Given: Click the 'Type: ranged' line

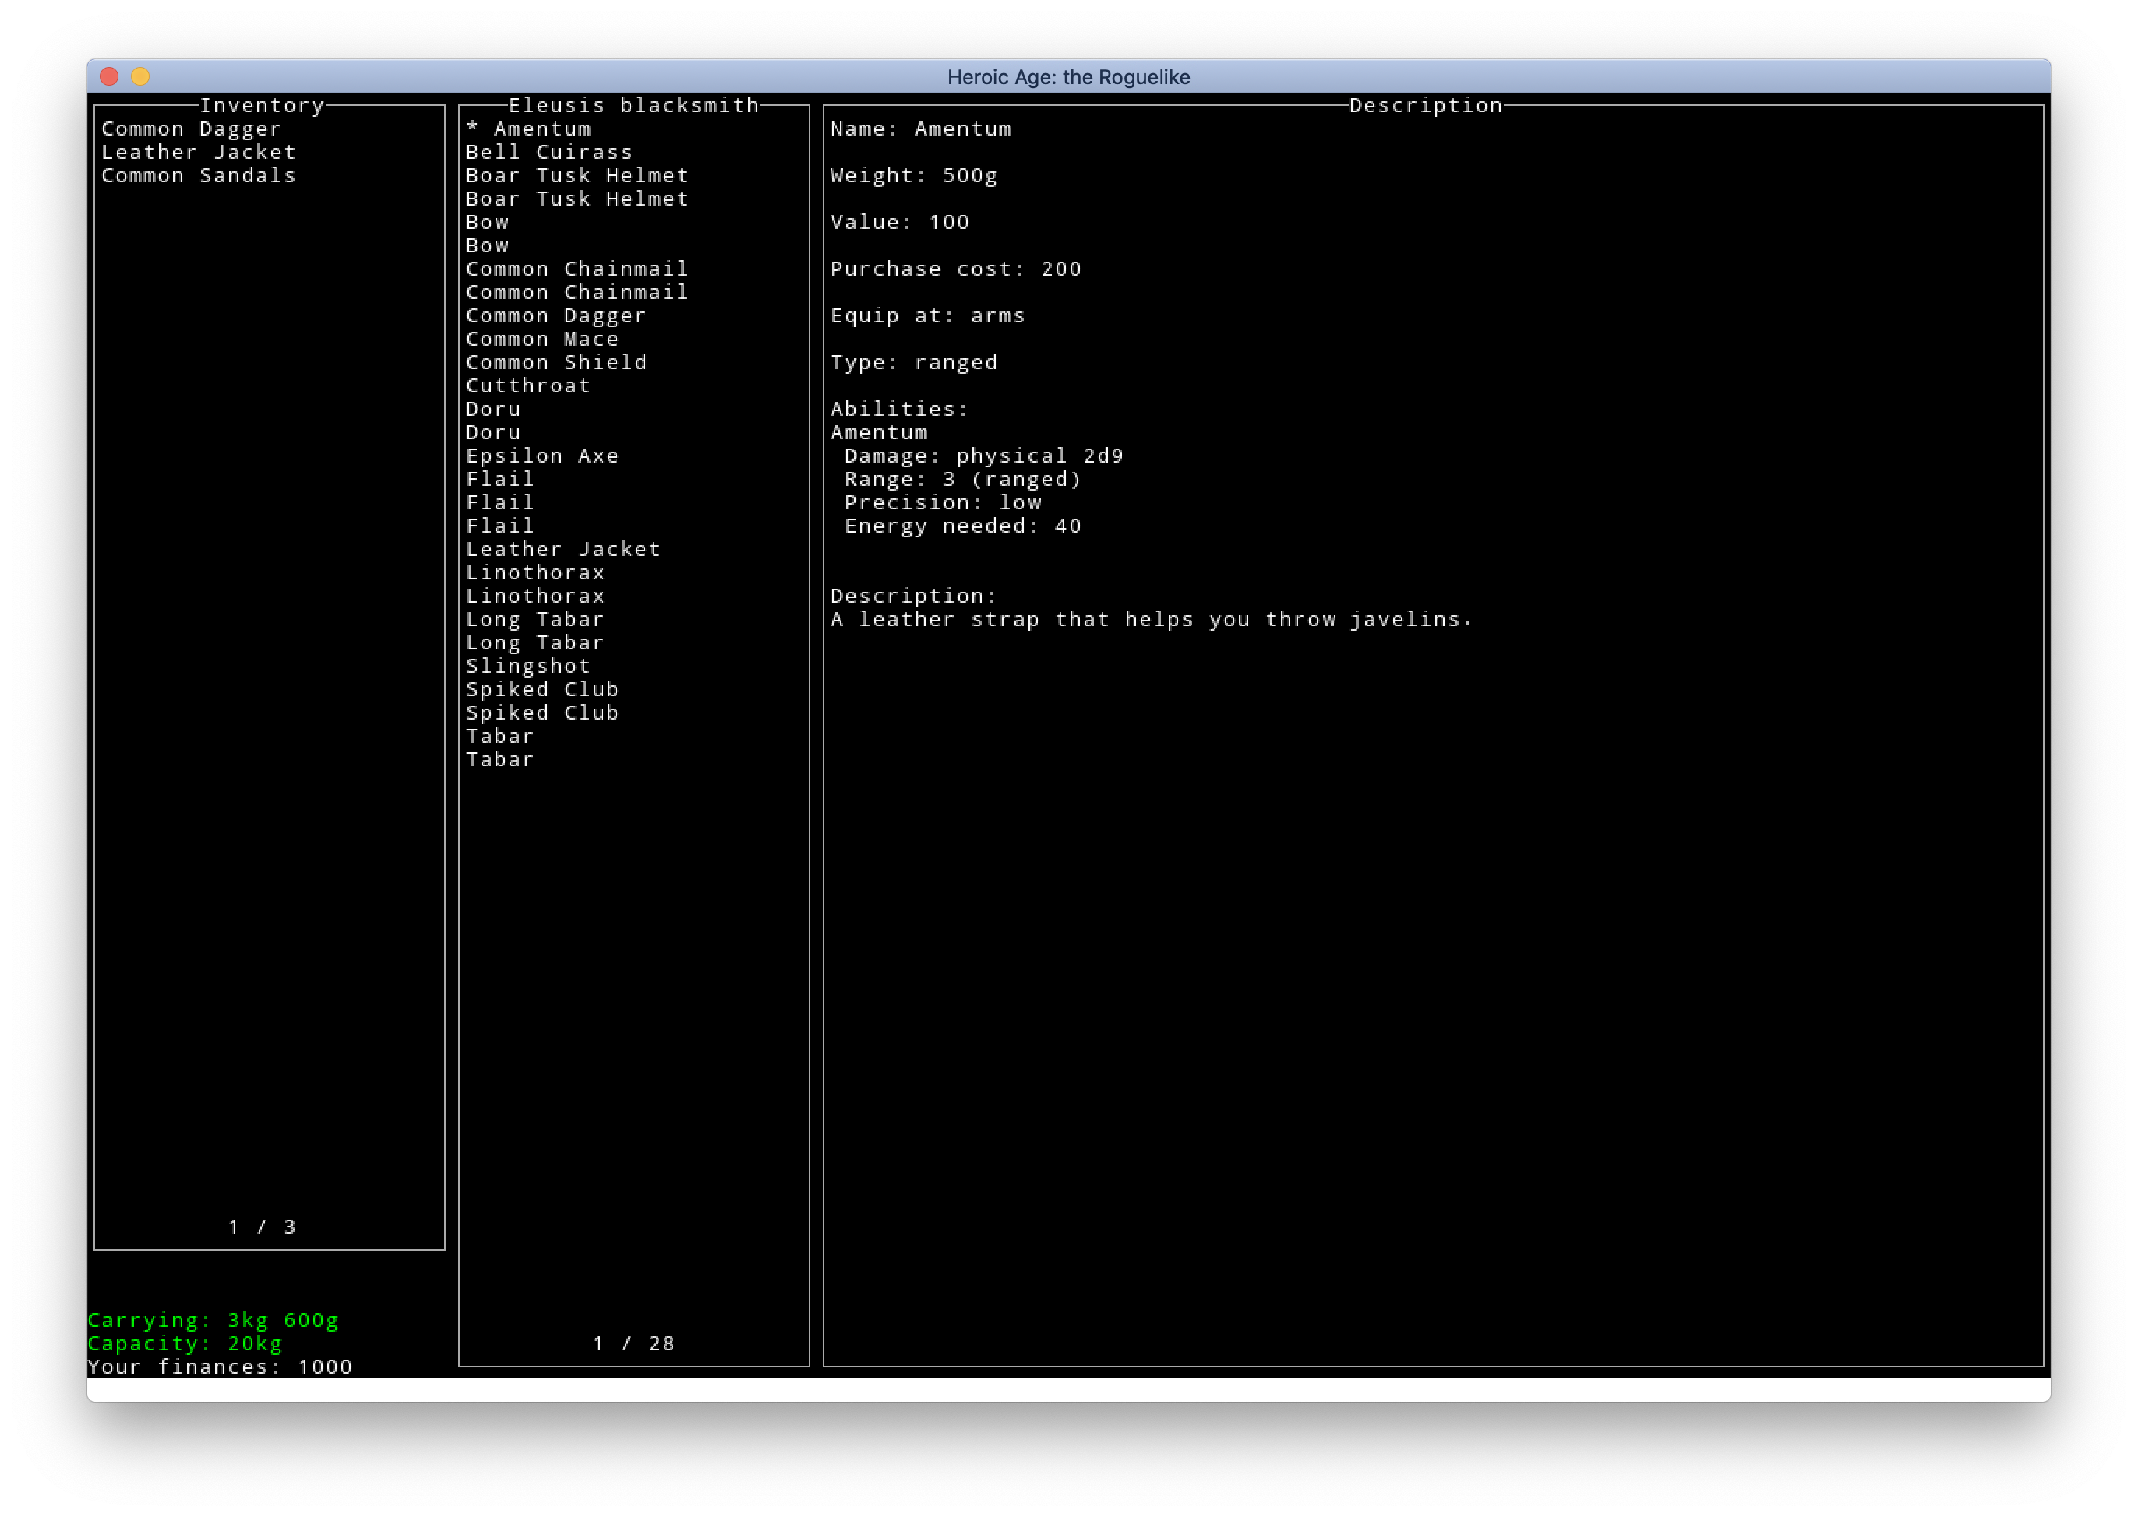Looking at the screenshot, I should [x=914, y=362].
